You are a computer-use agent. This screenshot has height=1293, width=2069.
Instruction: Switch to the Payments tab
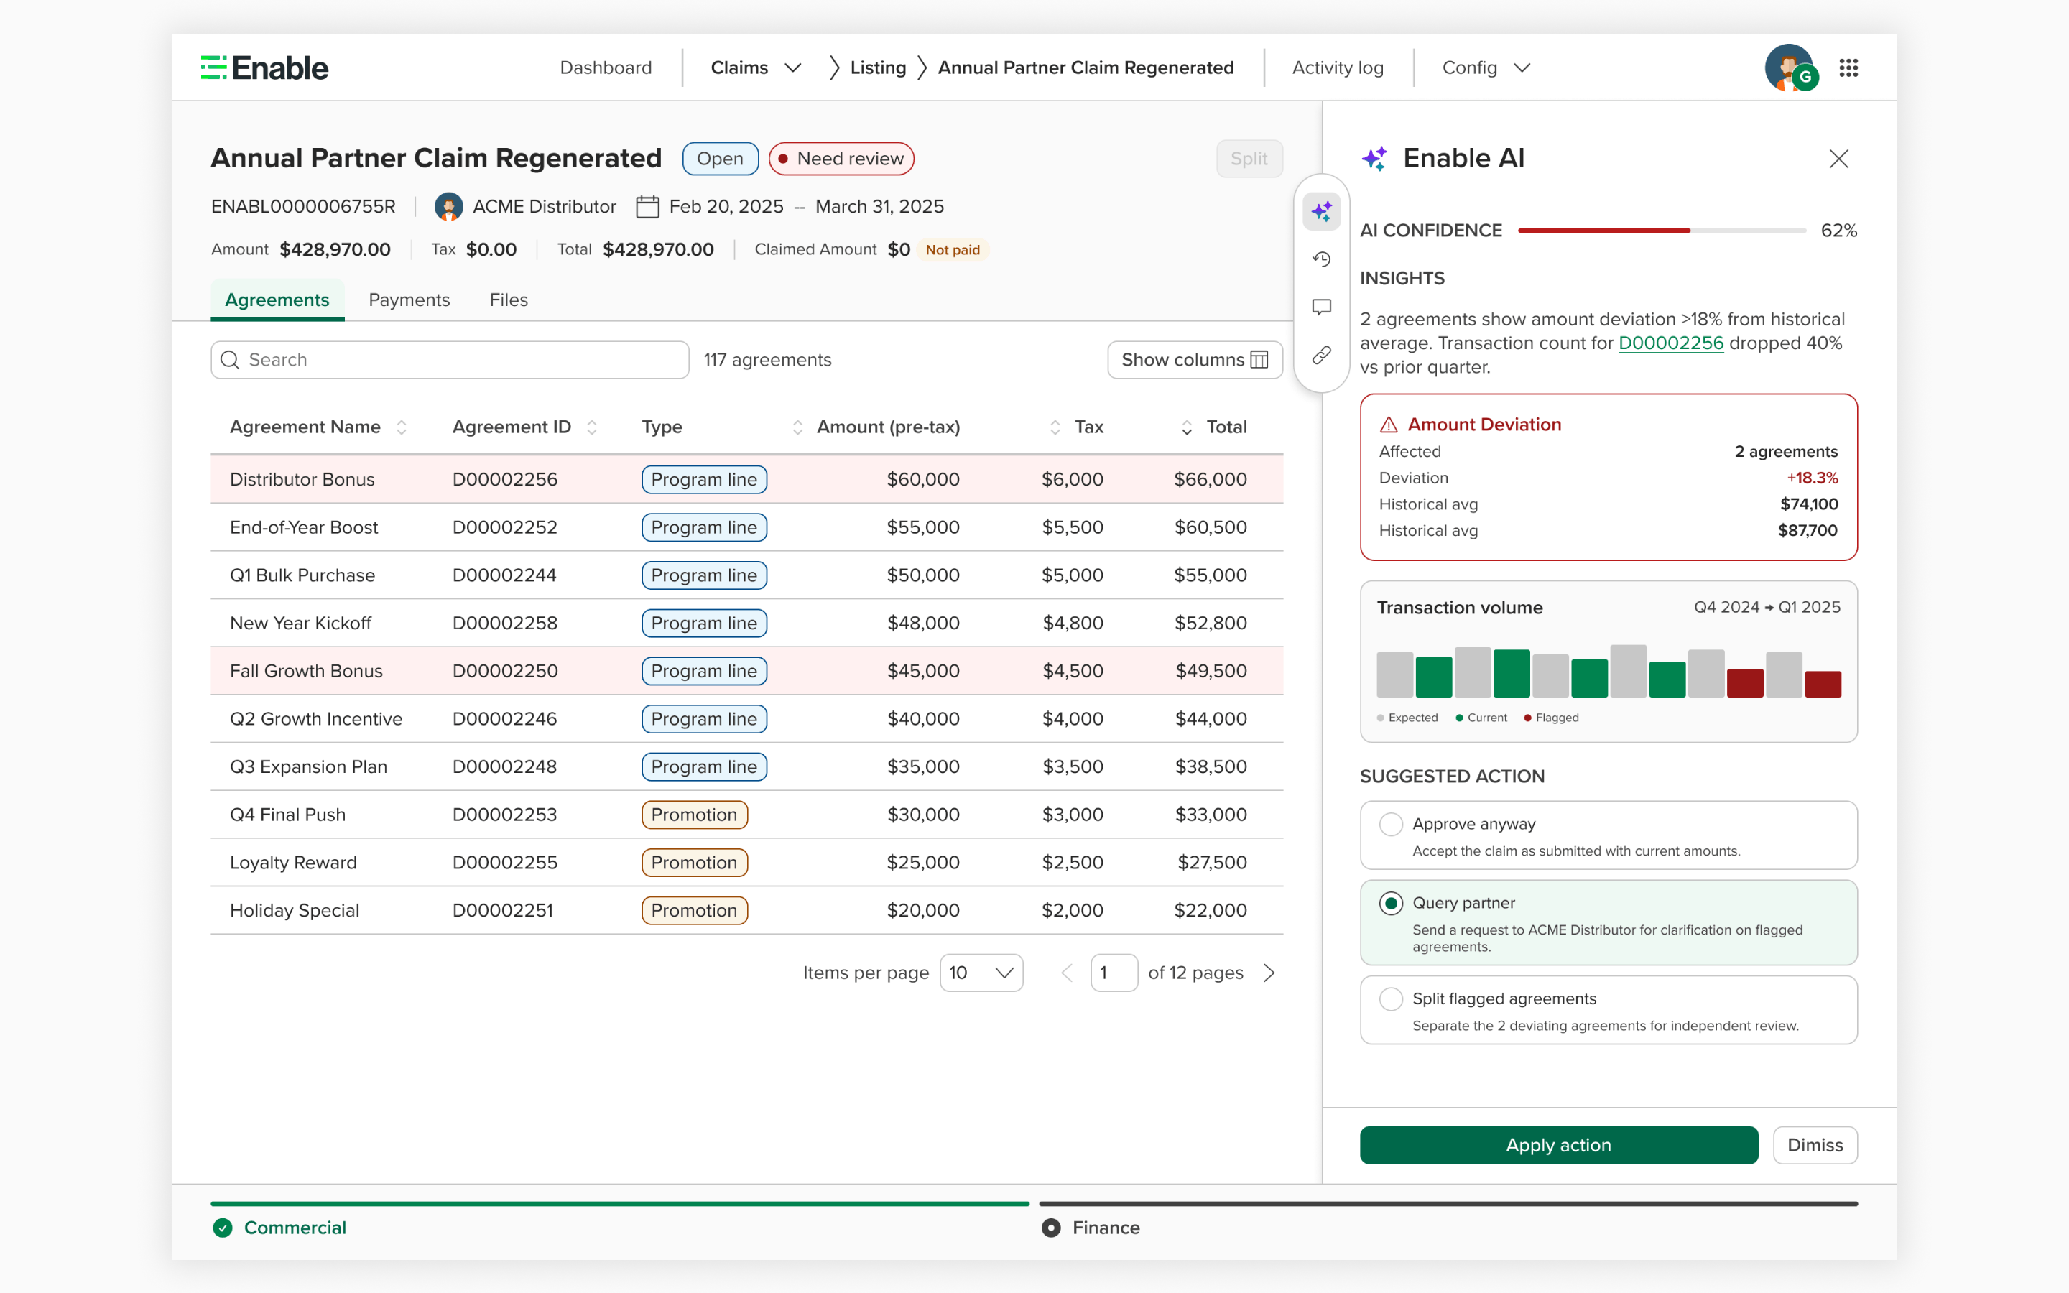(x=409, y=300)
